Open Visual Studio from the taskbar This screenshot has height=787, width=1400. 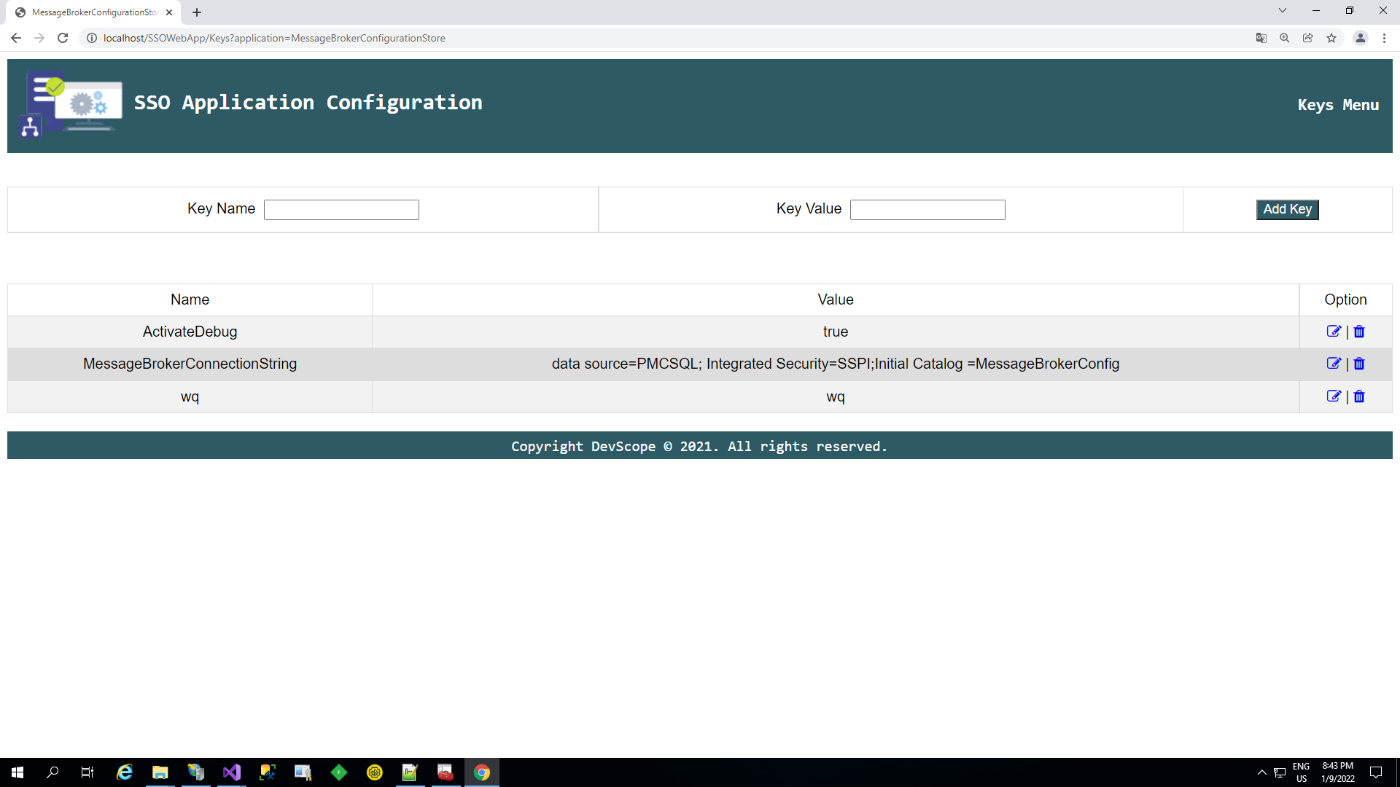pyautogui.click(x=232, y=772)
